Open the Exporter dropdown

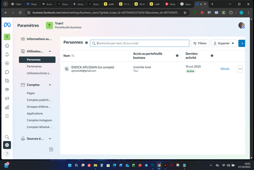tap(224, 43)
